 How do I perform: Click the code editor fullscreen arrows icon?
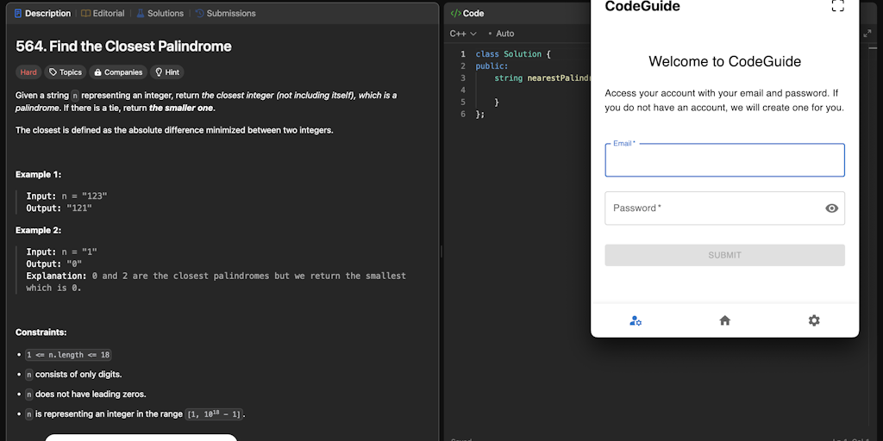pyautogui.click(x=867, y=34)
